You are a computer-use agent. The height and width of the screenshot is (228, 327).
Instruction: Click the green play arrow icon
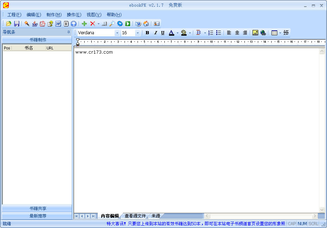(128, 24)
